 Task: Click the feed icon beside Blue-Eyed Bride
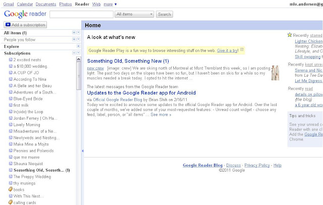11,98
